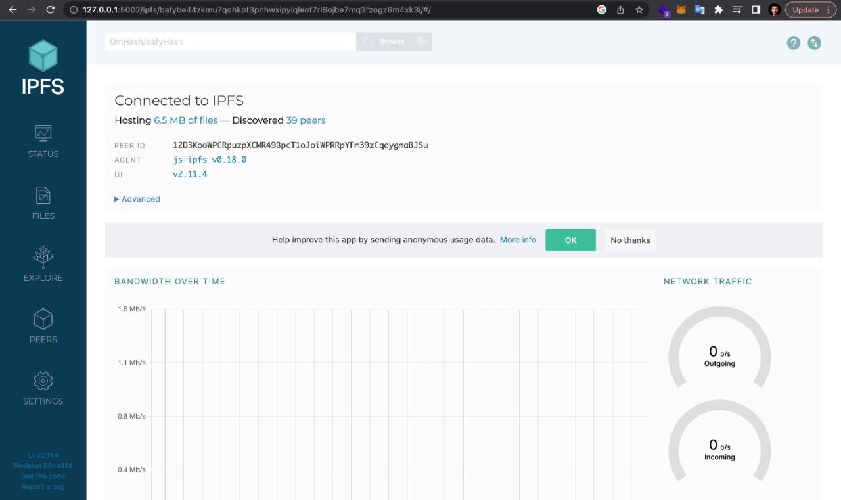
Task: Open See the code link
Action: [x=43, y=476]
